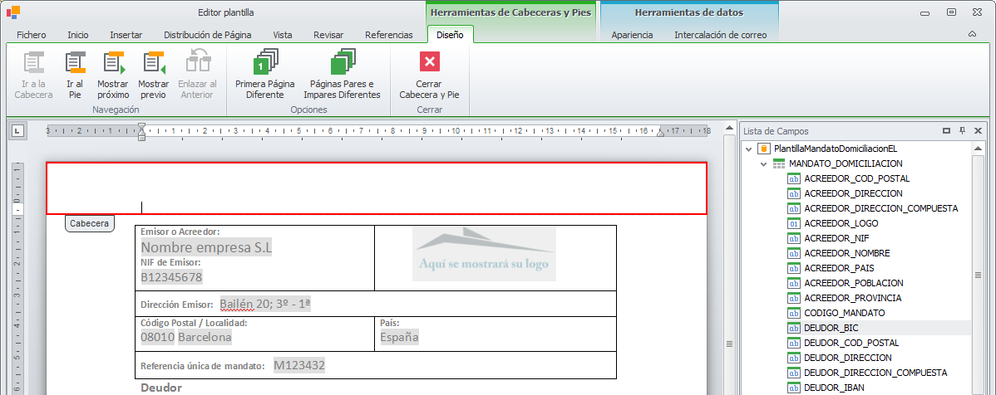Click the Deudor section heading
The width and height of the screenshot is (996, 395).
[161, 388]
